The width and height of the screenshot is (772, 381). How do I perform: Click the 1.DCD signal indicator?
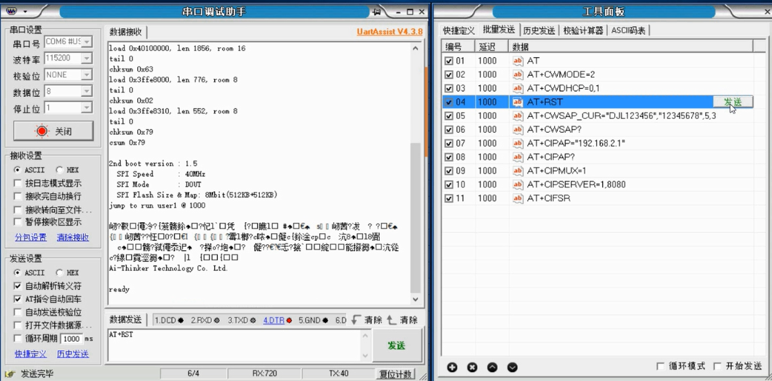coord(170,320)
